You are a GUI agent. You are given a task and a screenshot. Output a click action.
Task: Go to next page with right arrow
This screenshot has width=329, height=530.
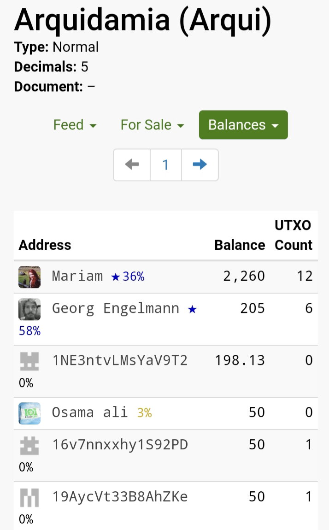point(200,165)
